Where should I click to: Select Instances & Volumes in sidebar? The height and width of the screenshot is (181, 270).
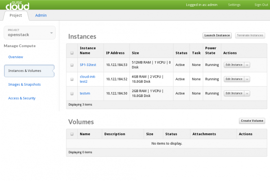pyautogui.click(x=29, y=71)
